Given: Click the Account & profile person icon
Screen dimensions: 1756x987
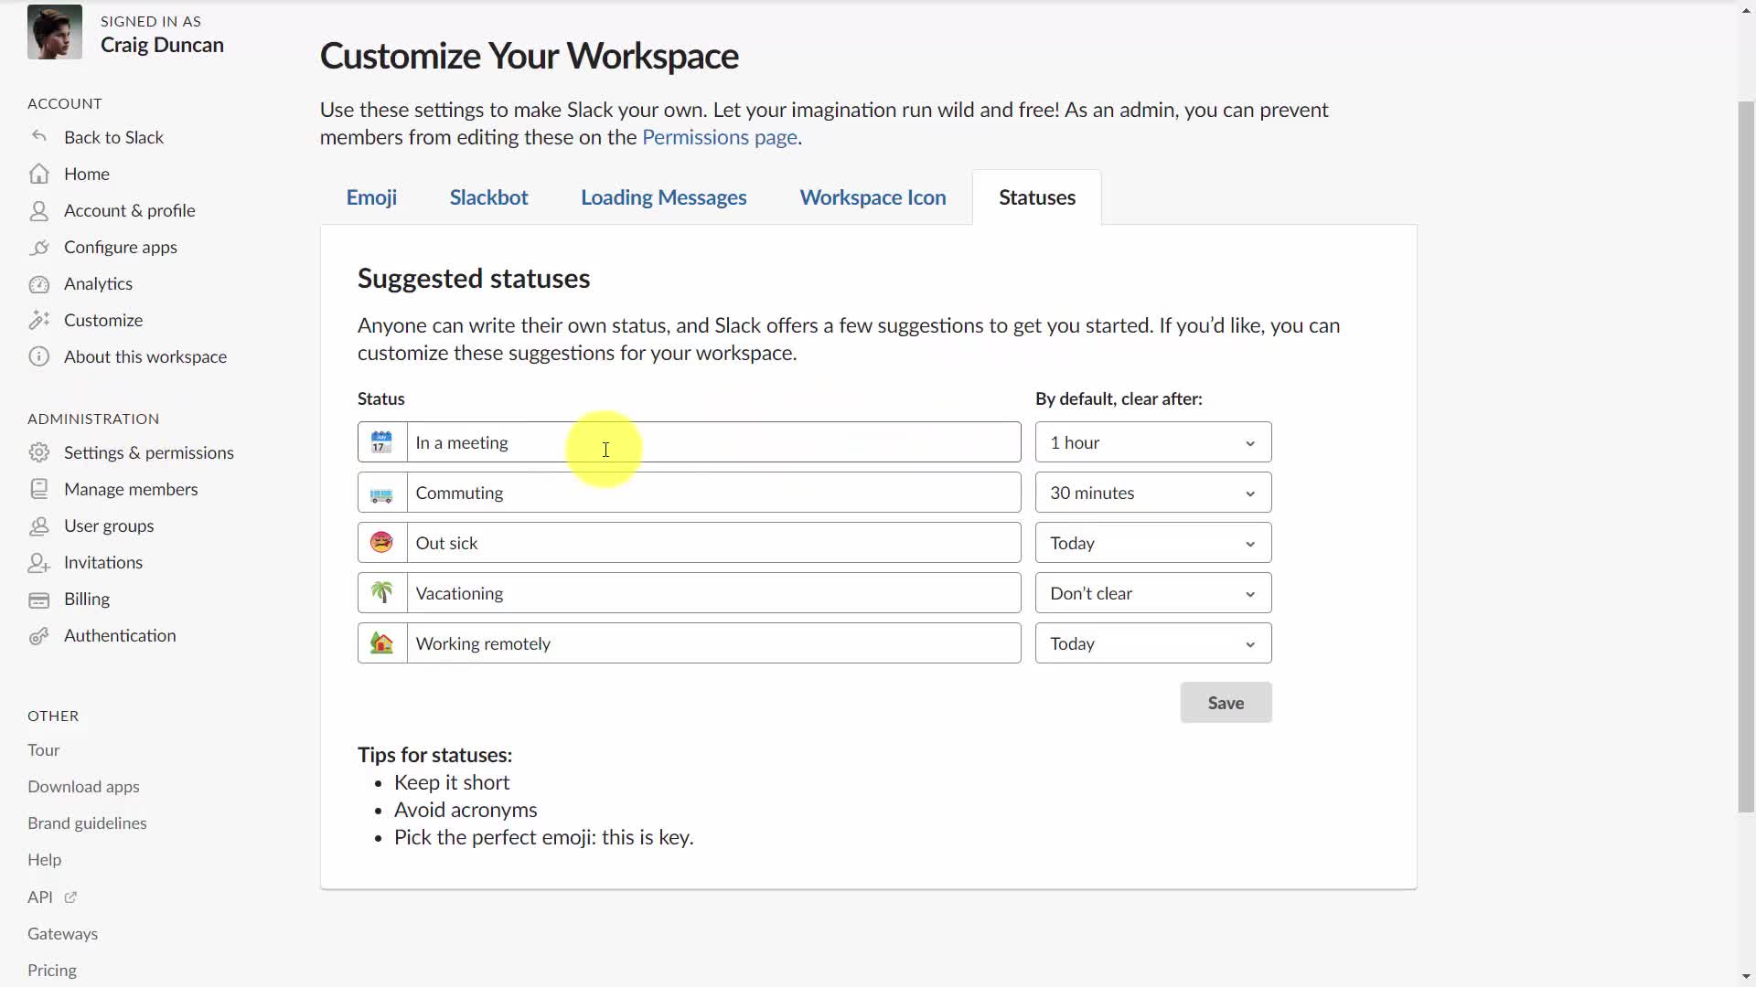Looking at the screenshot, I should [x=38, y=210].
